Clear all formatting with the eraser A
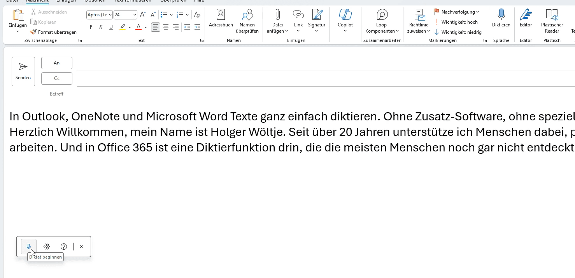Viewport: 575px width, 278px height. (x=197, y=15)
